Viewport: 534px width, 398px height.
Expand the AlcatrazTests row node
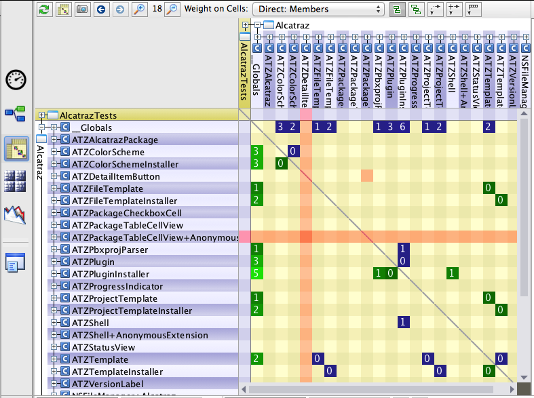point(41,115)
